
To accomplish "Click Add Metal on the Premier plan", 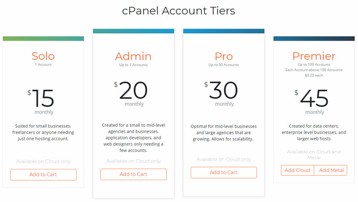I will pyautogui.click(x=332, y=170).
